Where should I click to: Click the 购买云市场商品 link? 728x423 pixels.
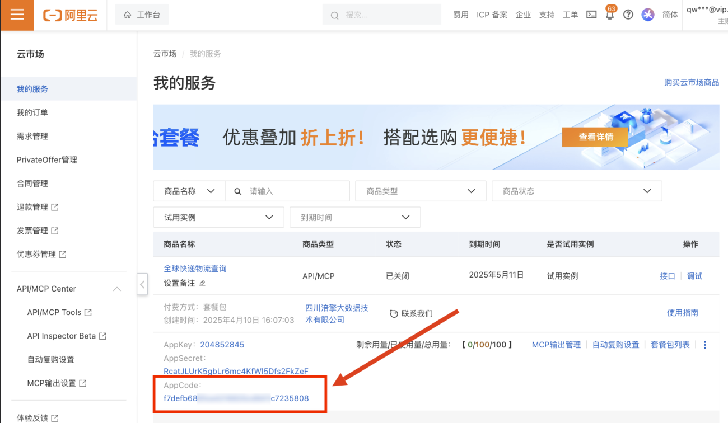[692, 82]
